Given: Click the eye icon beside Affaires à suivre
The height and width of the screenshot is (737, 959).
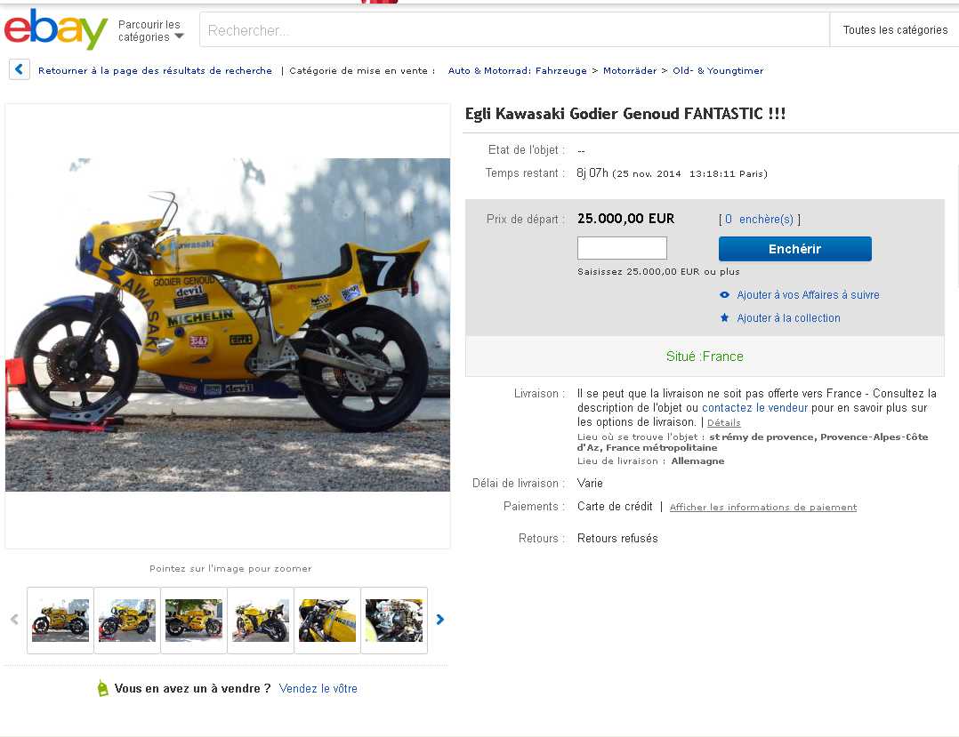Looking at the screenshot, I should 725,294.
